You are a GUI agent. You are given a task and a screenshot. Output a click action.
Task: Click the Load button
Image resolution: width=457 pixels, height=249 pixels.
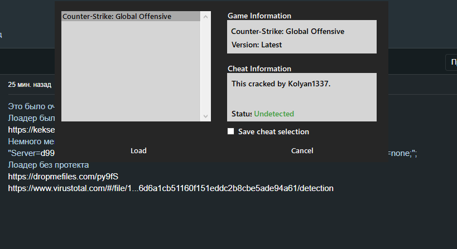(138, 150)
